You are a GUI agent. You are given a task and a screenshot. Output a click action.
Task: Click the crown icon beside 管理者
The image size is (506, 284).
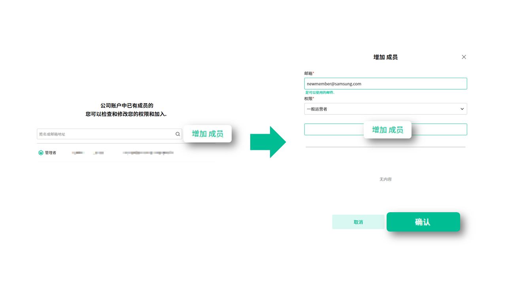[41, 153]
